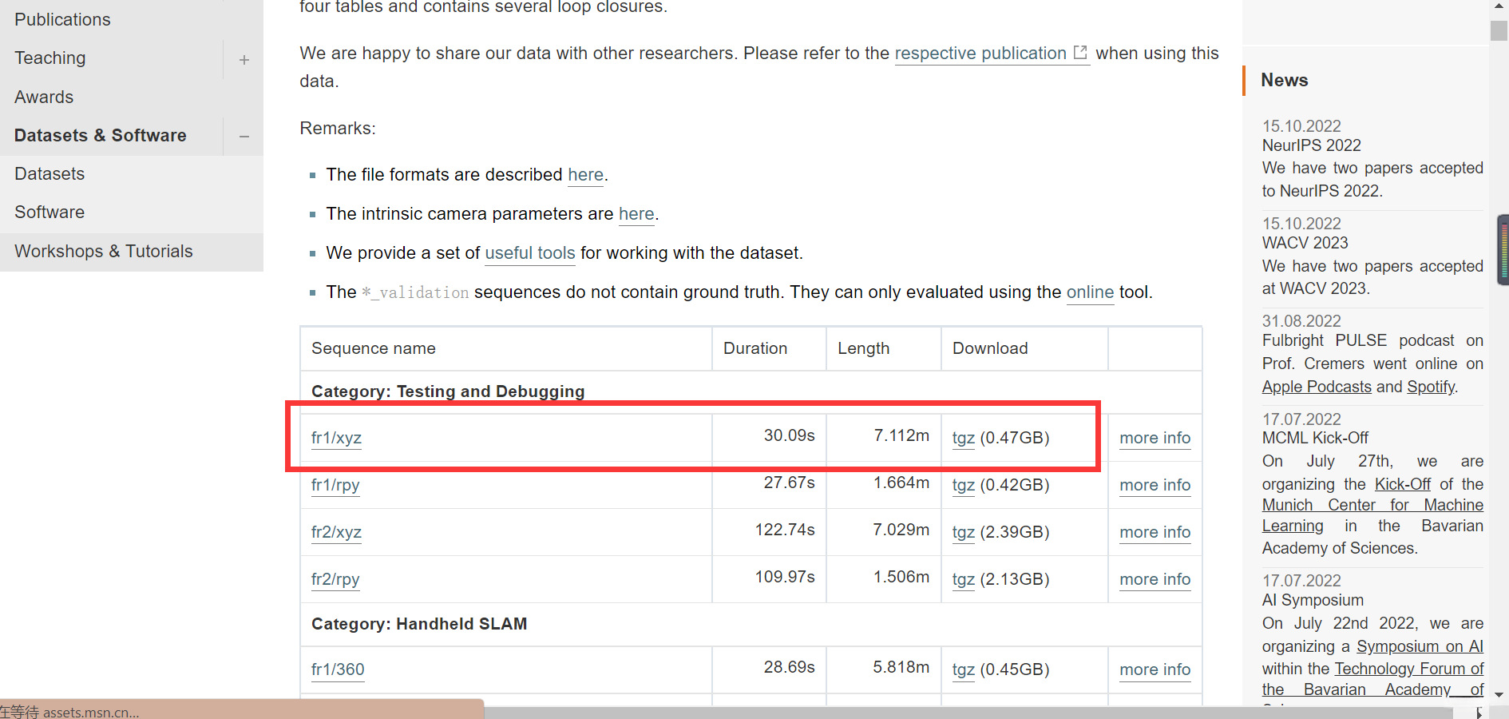The image size is (1509, 719).
Task: Collapse the Datasets & Software minus icon
Action: coord(244,137)
